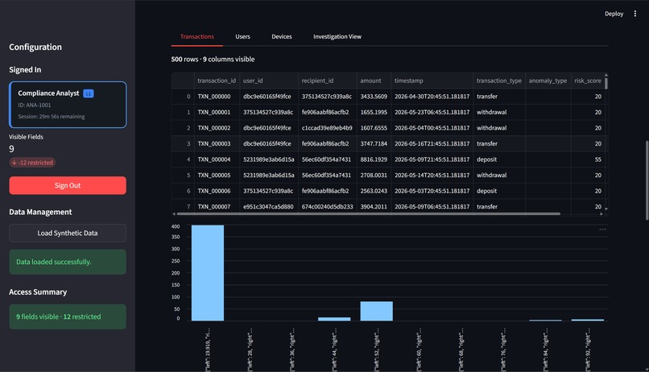Screen dimensions: 649x372
Task: Select cell TXN_000002
Action: click(217, 128)
